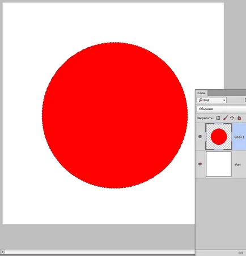Switch to the Слои panel tab
This screenshot has height=256, width=246.
pyautogui.click(x=201, y=93)
